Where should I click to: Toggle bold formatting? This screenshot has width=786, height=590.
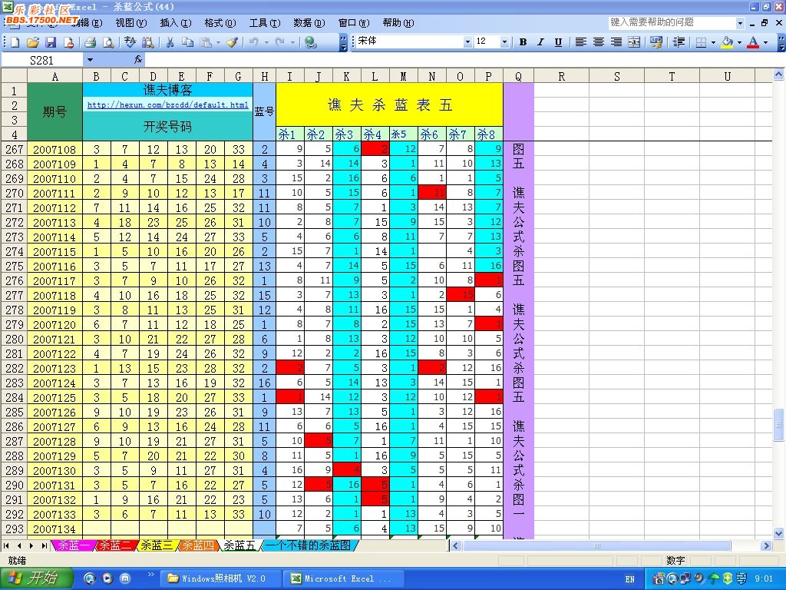click(x=523, y=42)
